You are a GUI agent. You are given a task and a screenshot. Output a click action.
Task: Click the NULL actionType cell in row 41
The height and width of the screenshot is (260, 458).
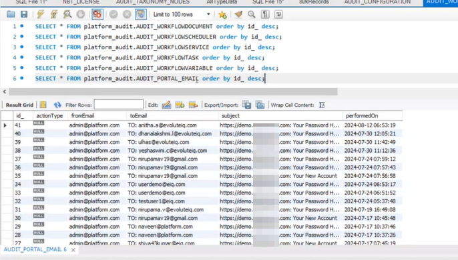click(x=50, y=125)
